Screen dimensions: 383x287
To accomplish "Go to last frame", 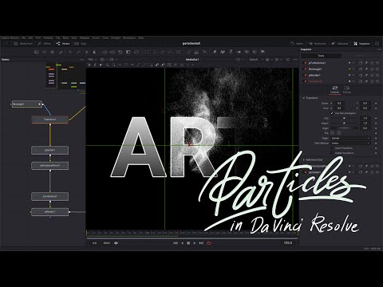I will (201, 243).
